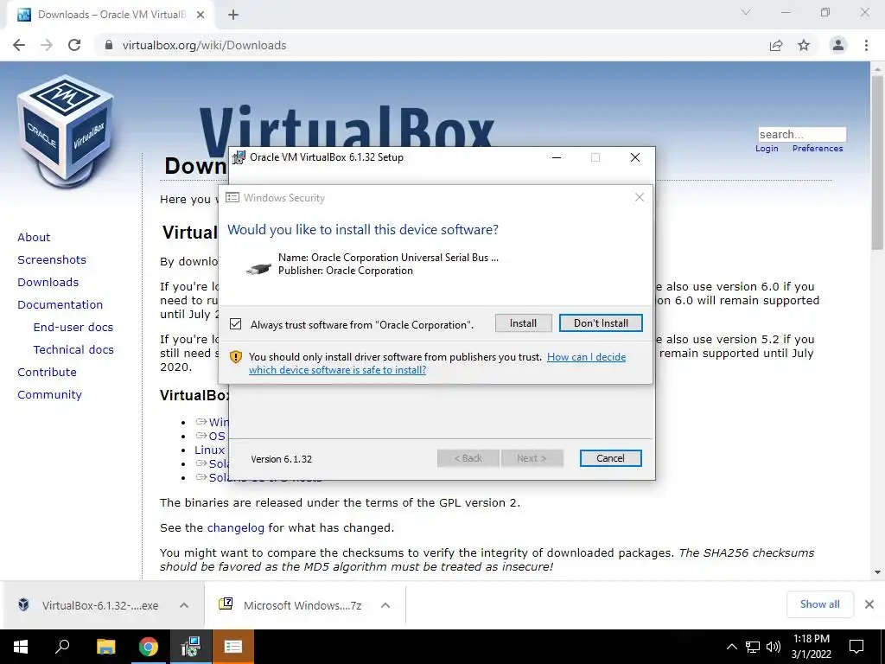The image size is (885, 664).
Task: Open Technical docs link
Action: (73, 350)
